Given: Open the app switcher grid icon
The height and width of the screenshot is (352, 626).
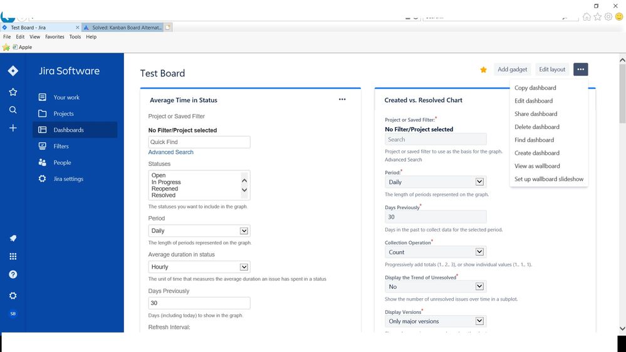Looking at the screenshot, I should (13, 256).
